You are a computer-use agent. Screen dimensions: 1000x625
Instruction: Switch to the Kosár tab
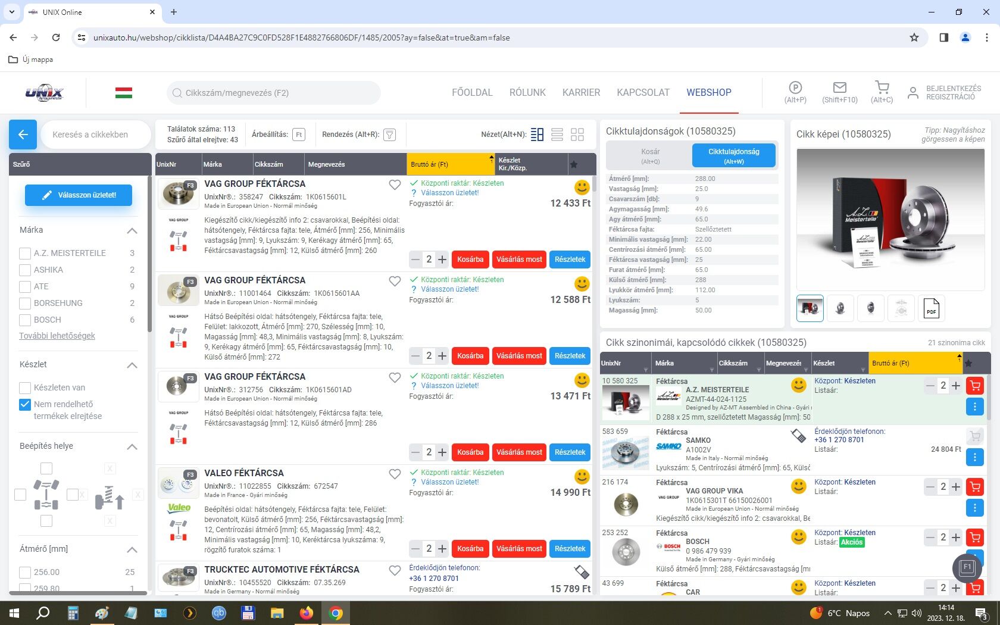pyautogui.click(x=650, y=156)
